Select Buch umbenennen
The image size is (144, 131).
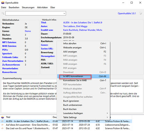pyautogui.click(x=83, y=105)
